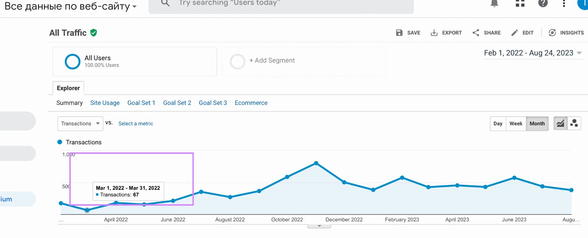Click the Select a metric link
This screenshot has height=238, width=588.
(x=136, y=124)
